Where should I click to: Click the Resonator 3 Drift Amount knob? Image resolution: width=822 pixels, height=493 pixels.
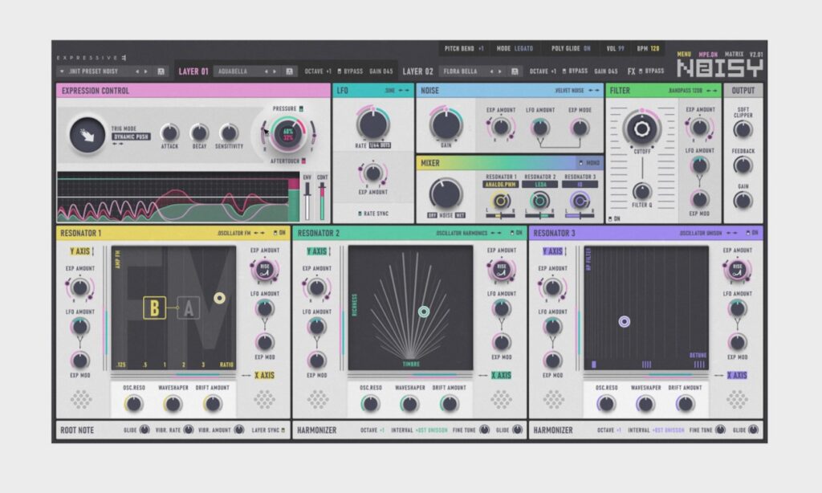coord(686,404)
